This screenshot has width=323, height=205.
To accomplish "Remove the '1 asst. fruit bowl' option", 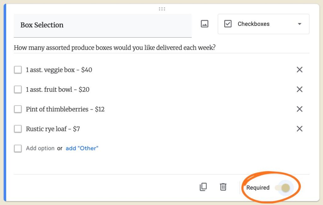I will point(299,90).
